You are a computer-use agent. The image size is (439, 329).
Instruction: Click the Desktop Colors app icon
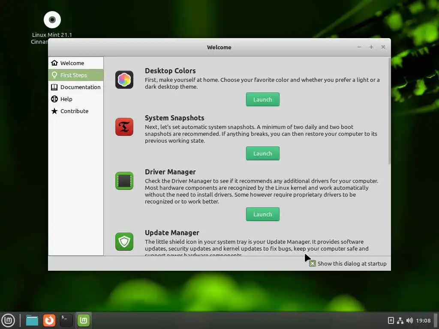(124, 80)
